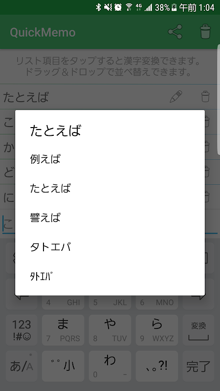
Task: Choose half-width katakana ﾀﾄｴﾊﾞ option
Action: point(110,276)
